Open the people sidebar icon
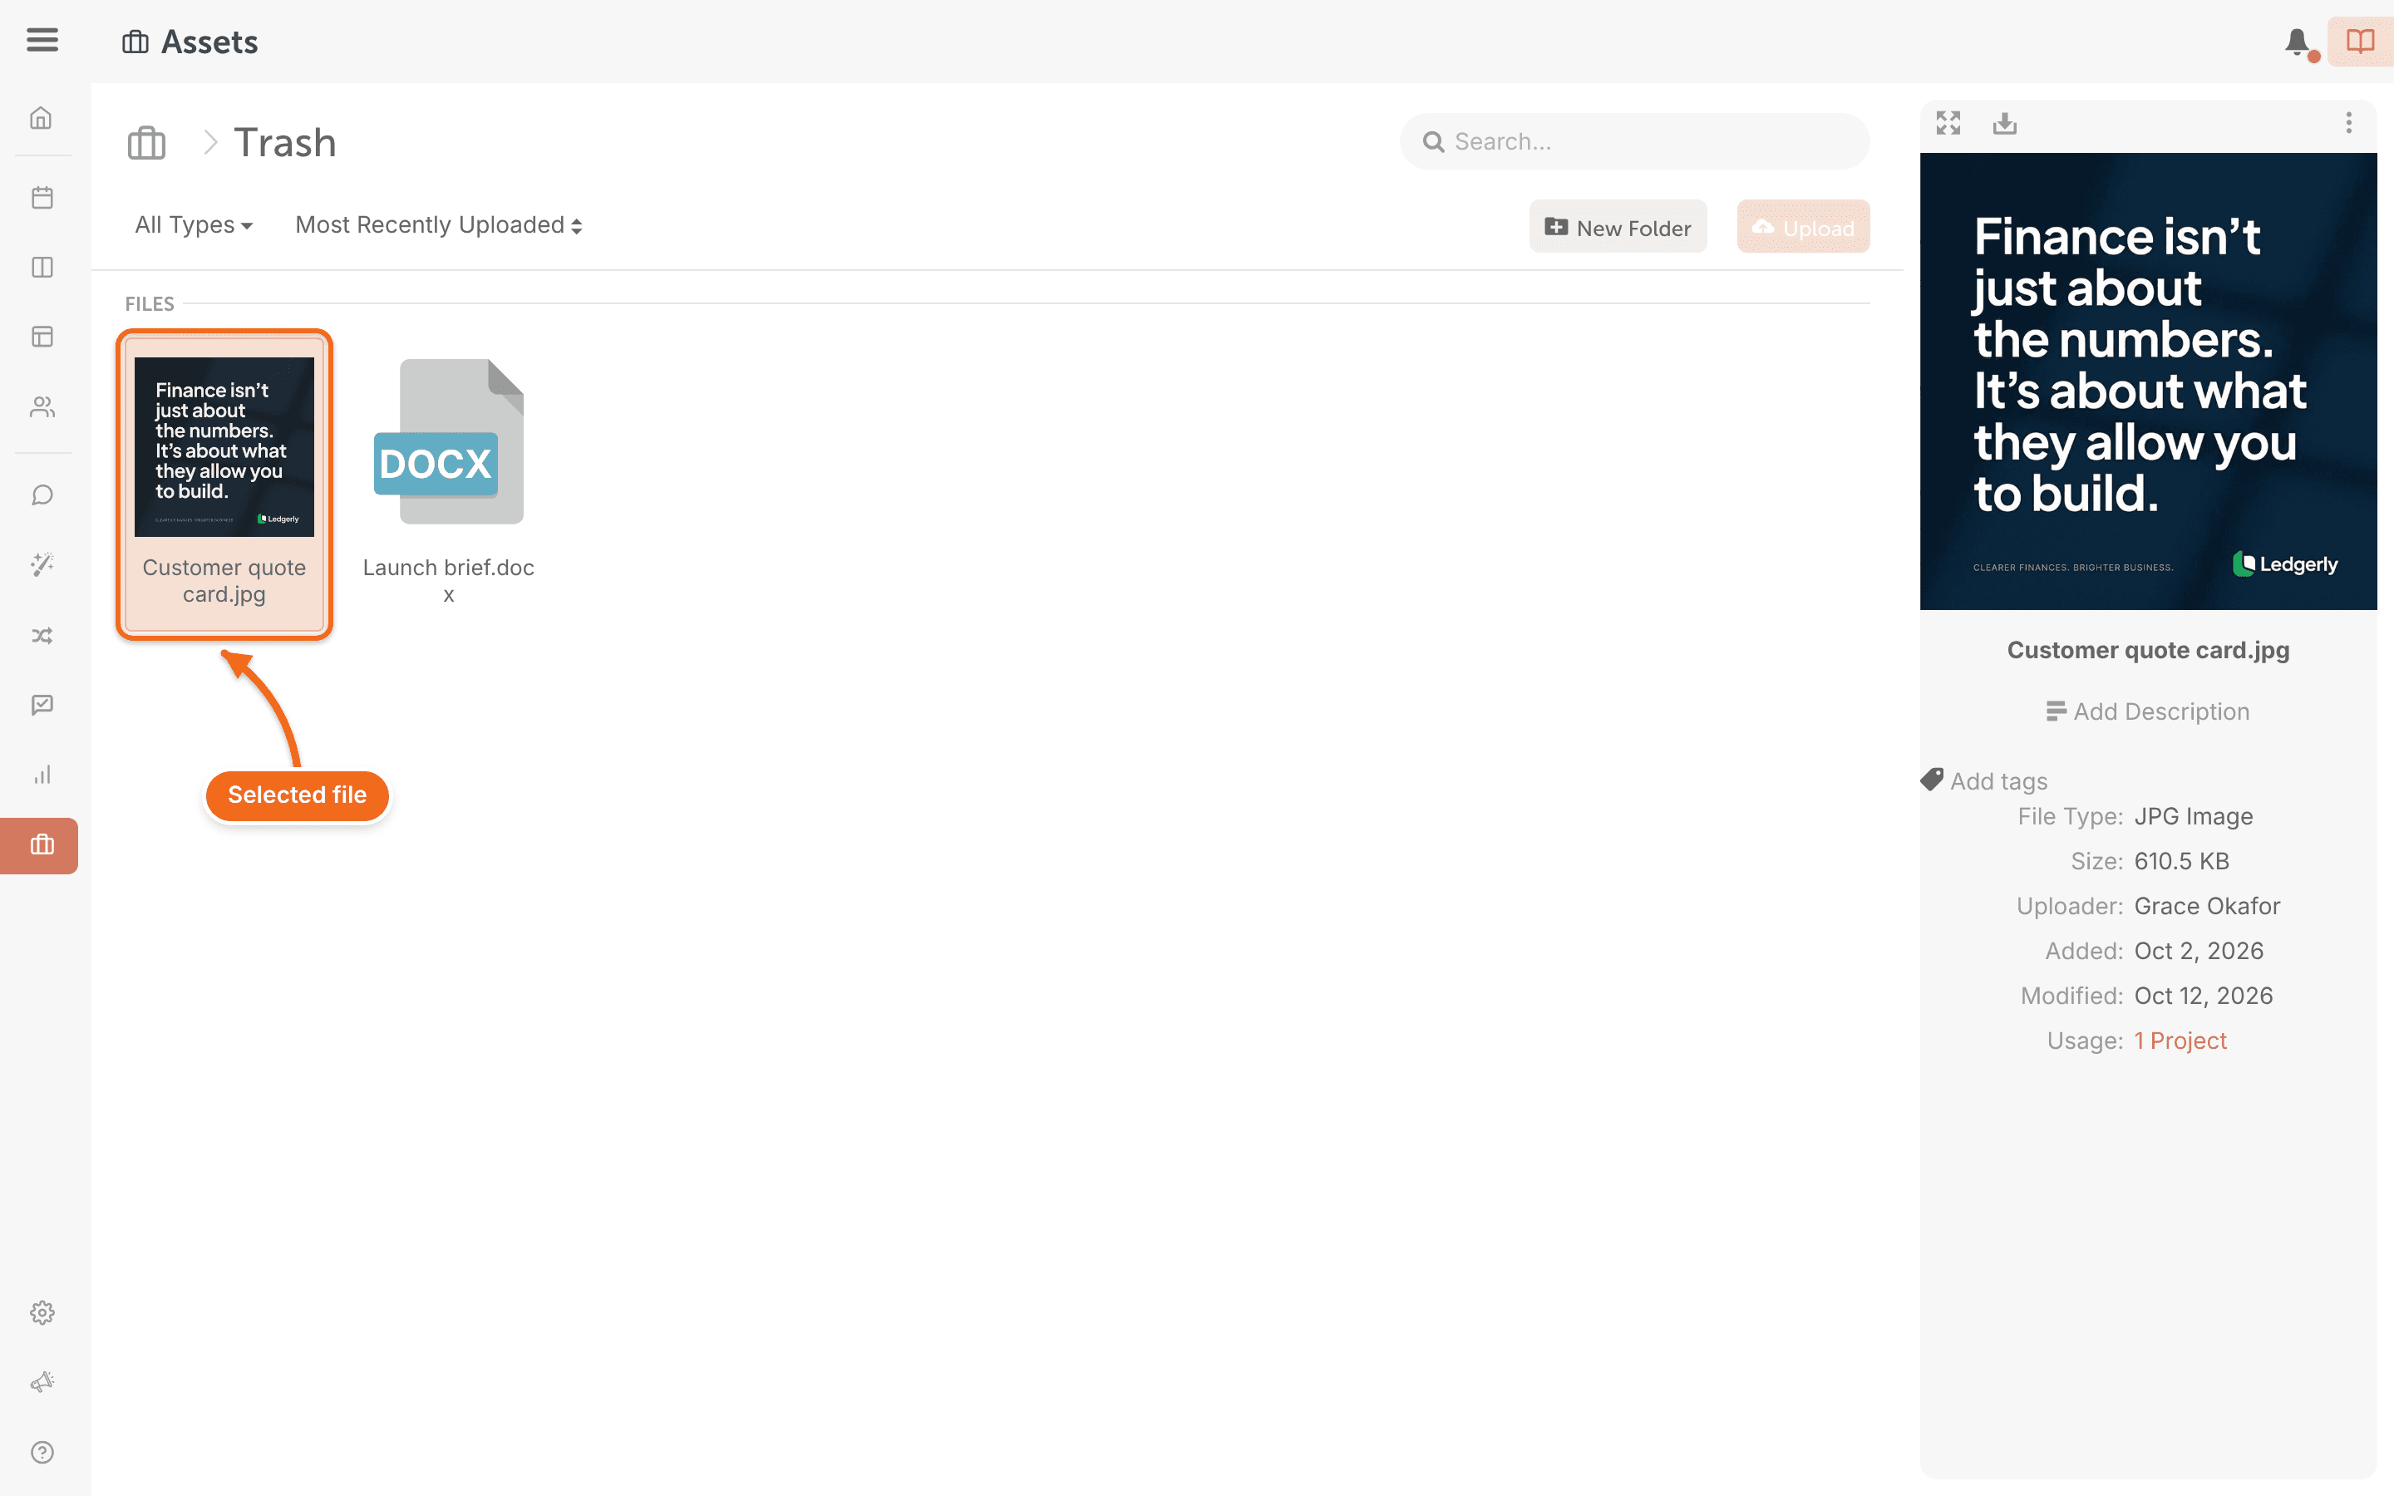The width and height of the screenshot is (2394, 1496). [x=42, y=406]
